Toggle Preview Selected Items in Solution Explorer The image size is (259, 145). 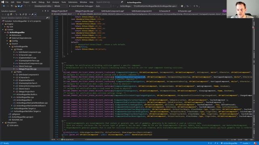[35, 14]
